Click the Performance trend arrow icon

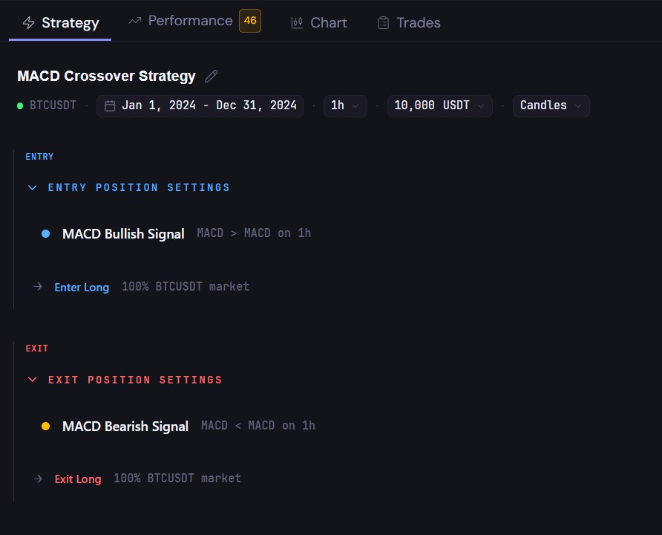134,21
